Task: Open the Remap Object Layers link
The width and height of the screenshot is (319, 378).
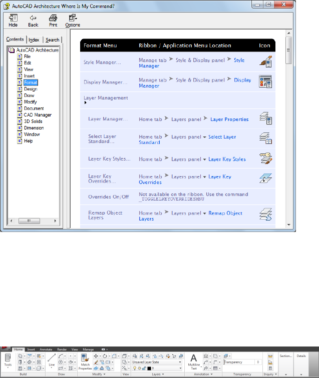Action: [x=190, y=216]
